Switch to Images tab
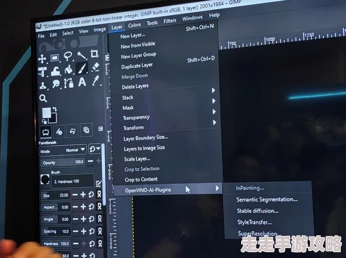346x258 pixels. pos(86,130)
